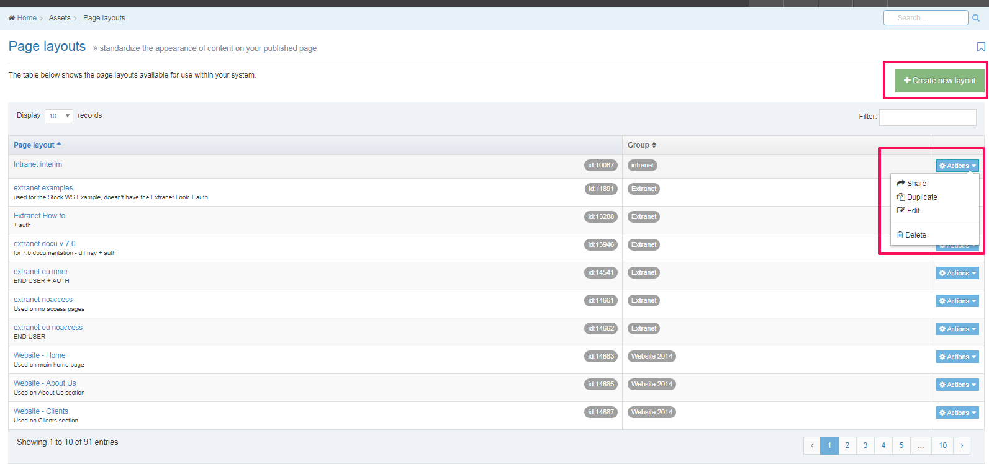Go to the previous page using the arrow
Screen dimensions: 989x464
811,445
